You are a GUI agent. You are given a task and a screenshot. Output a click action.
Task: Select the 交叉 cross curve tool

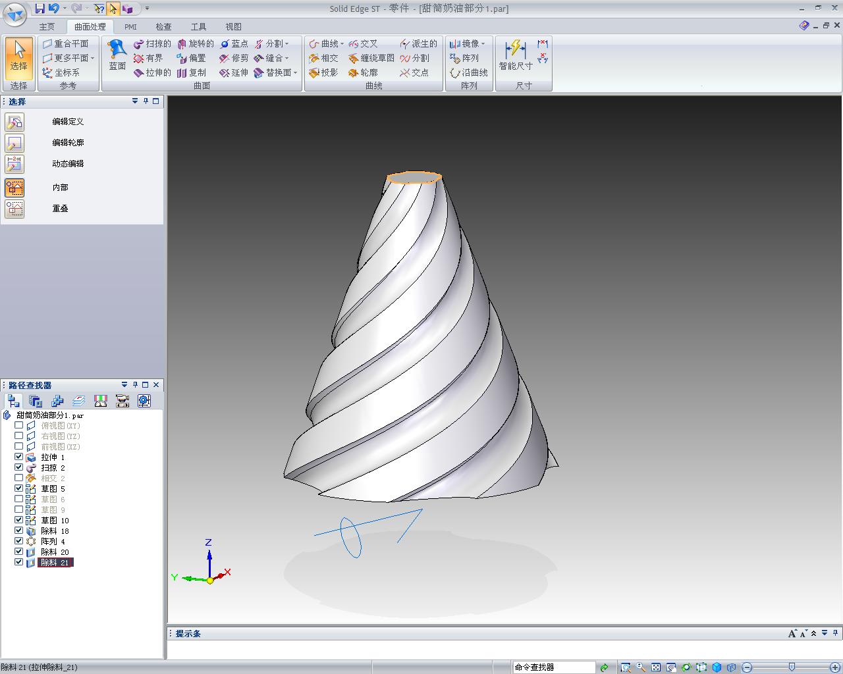363,43
